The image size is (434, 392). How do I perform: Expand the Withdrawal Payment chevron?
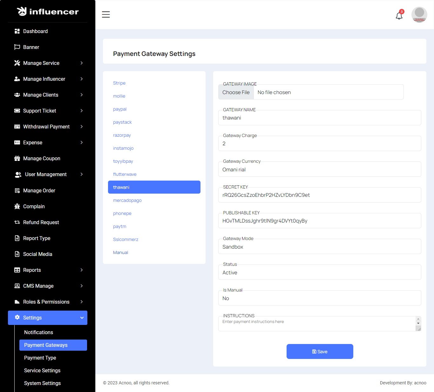(82, 127)
